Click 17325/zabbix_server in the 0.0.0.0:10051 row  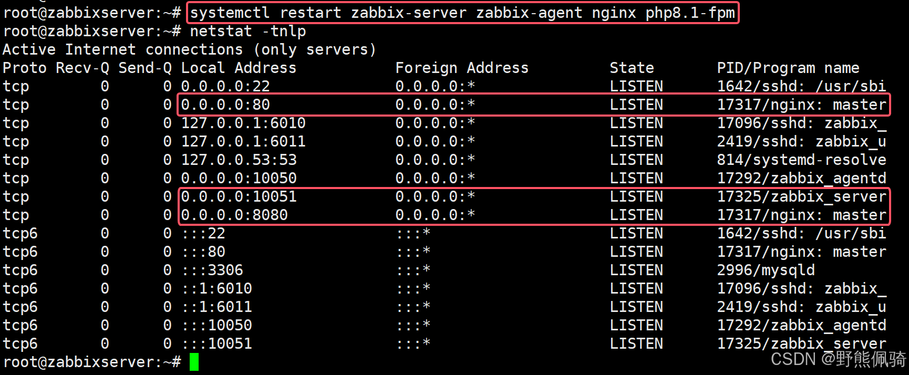(x=802, y=196)
